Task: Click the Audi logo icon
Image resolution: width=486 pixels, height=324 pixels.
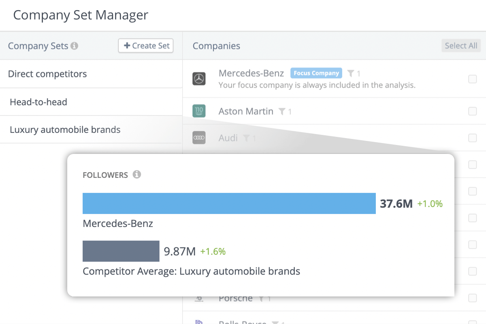Action: (199, 138)
